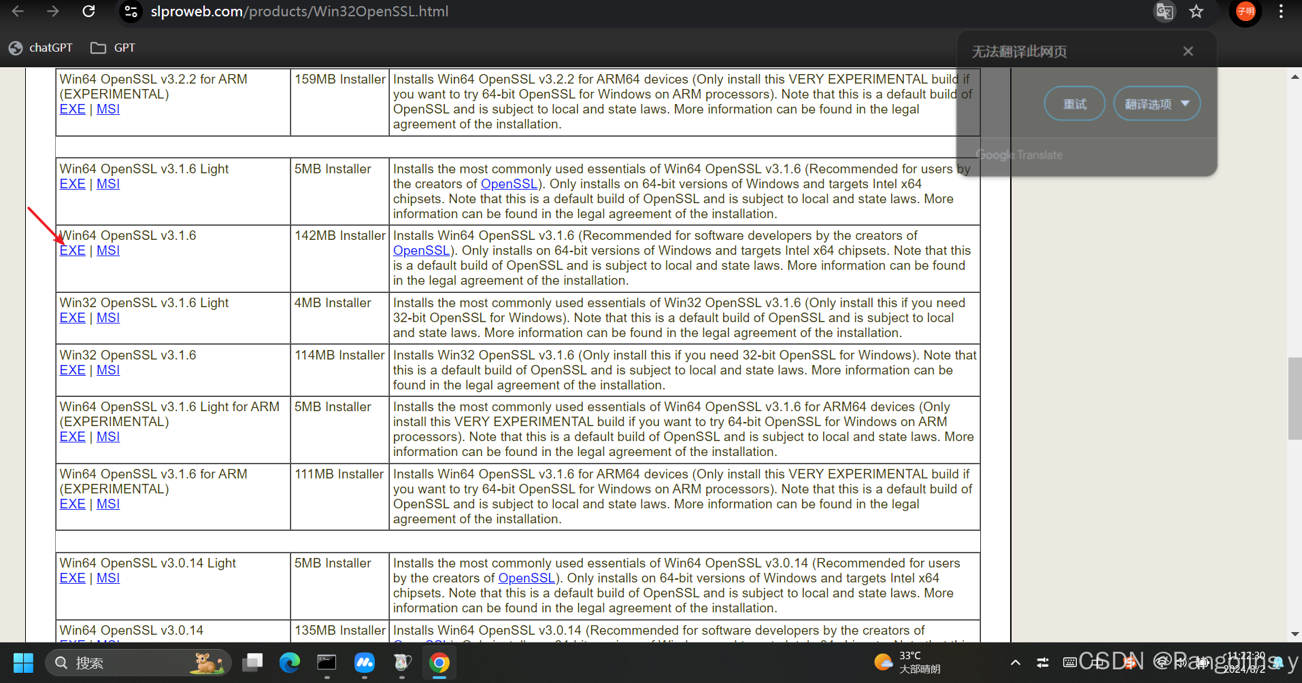Show hidden system tray icons
Viewport: 1302px width, 683px height.
(1015, 663)
